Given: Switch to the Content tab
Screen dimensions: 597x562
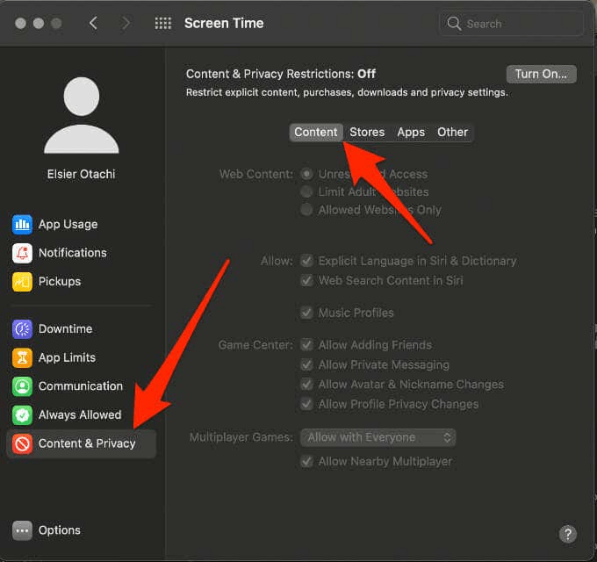Looking at the screenshot, I should pyautogui.click(x=316, y=132).
